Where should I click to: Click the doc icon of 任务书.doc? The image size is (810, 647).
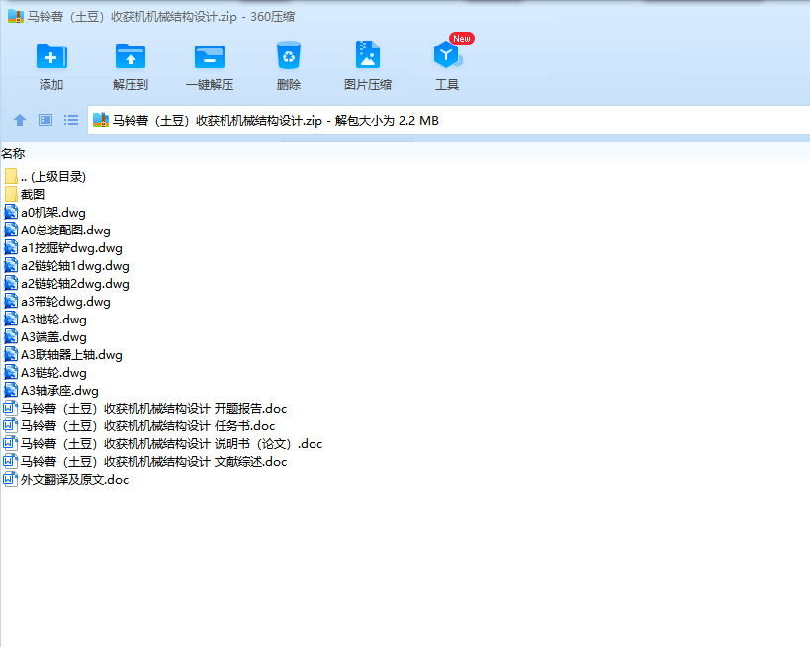tap(10, 425)
